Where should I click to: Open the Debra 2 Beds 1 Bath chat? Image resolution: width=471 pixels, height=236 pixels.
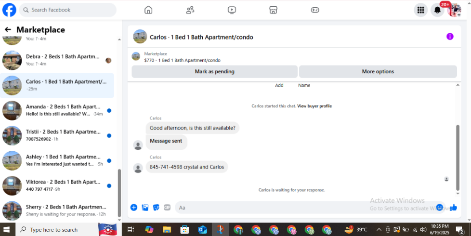[57, 60]
